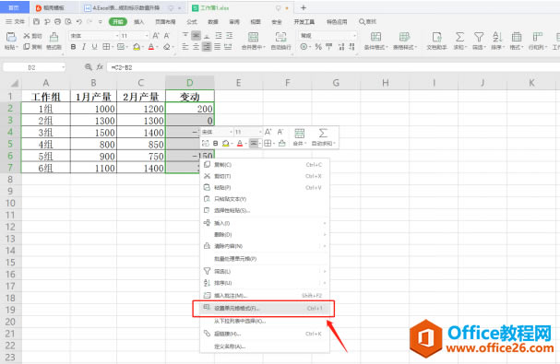Click the ribbon fill color bucket
The image size is (560, 364).
tap(137, 47)
